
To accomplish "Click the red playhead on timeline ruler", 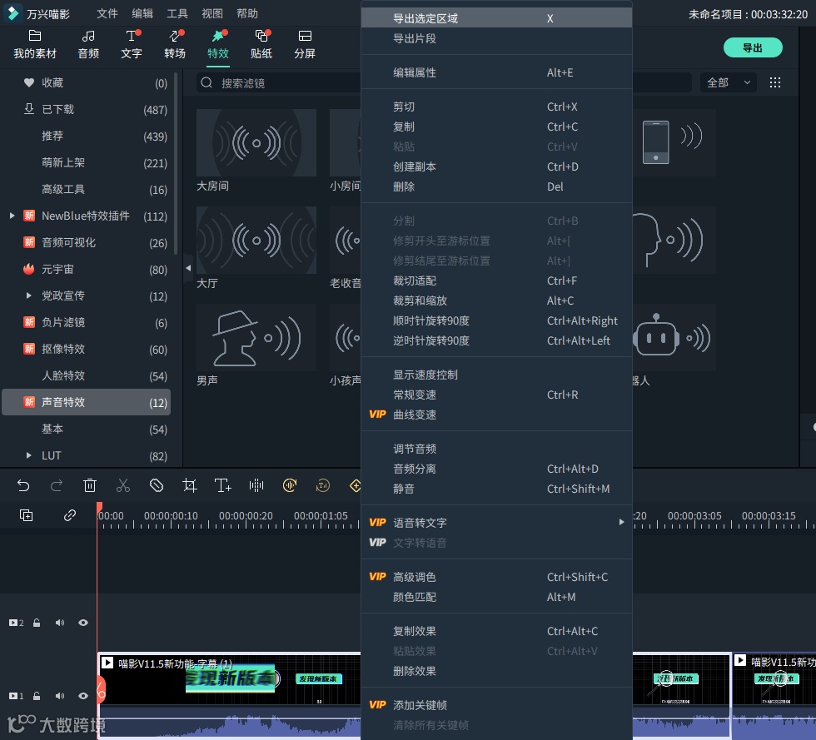I will pyautogui.click(x=99, y=509).
